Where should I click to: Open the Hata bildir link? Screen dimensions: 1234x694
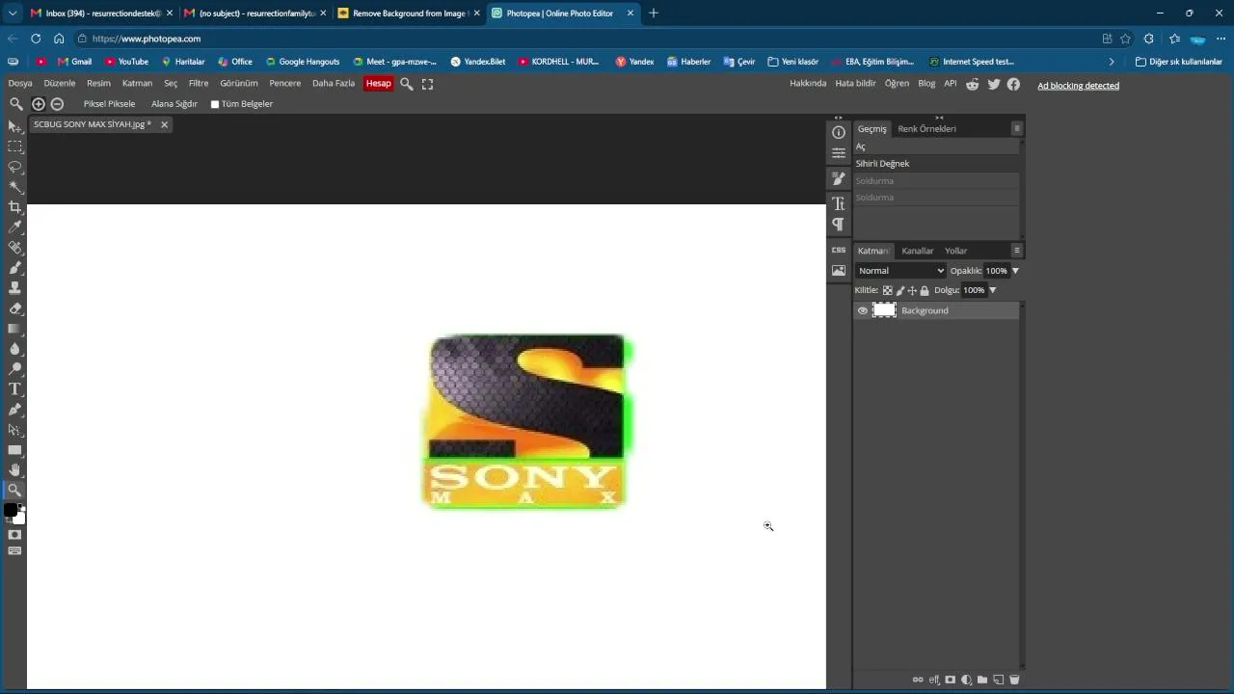point(855,84)
